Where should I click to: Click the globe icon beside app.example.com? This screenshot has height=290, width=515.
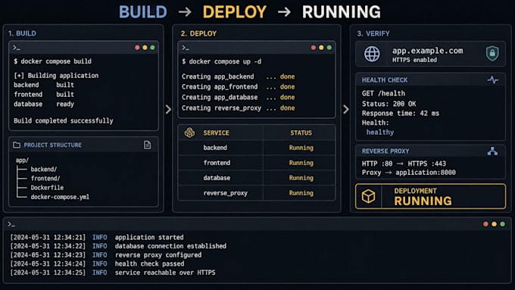(x=372, y=54)
